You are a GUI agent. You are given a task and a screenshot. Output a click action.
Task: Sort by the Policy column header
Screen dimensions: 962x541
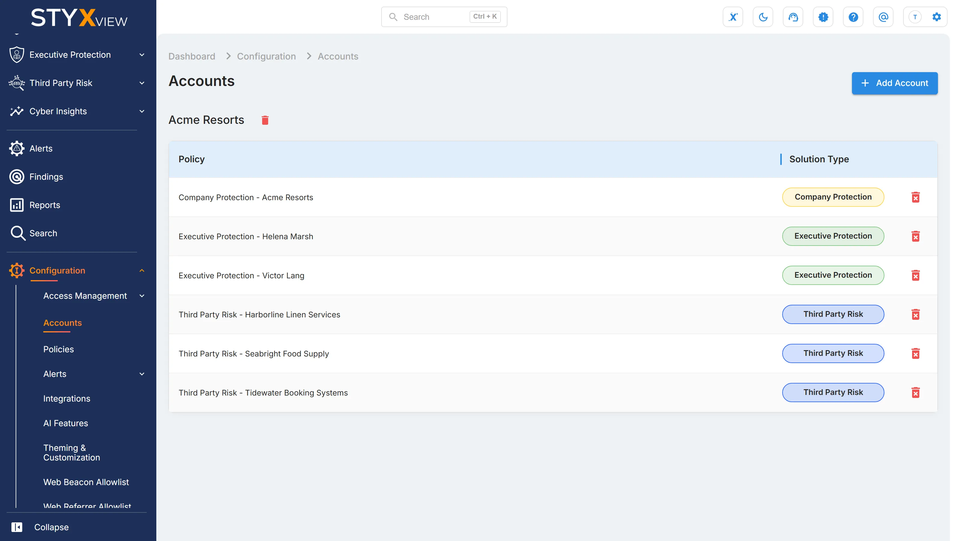click(x=191, y=159)
